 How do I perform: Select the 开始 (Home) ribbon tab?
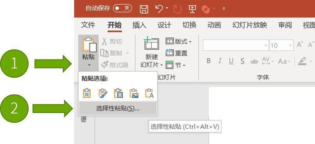[115, 25]
